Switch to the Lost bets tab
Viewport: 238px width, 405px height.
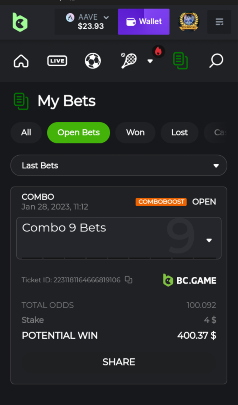179,133
